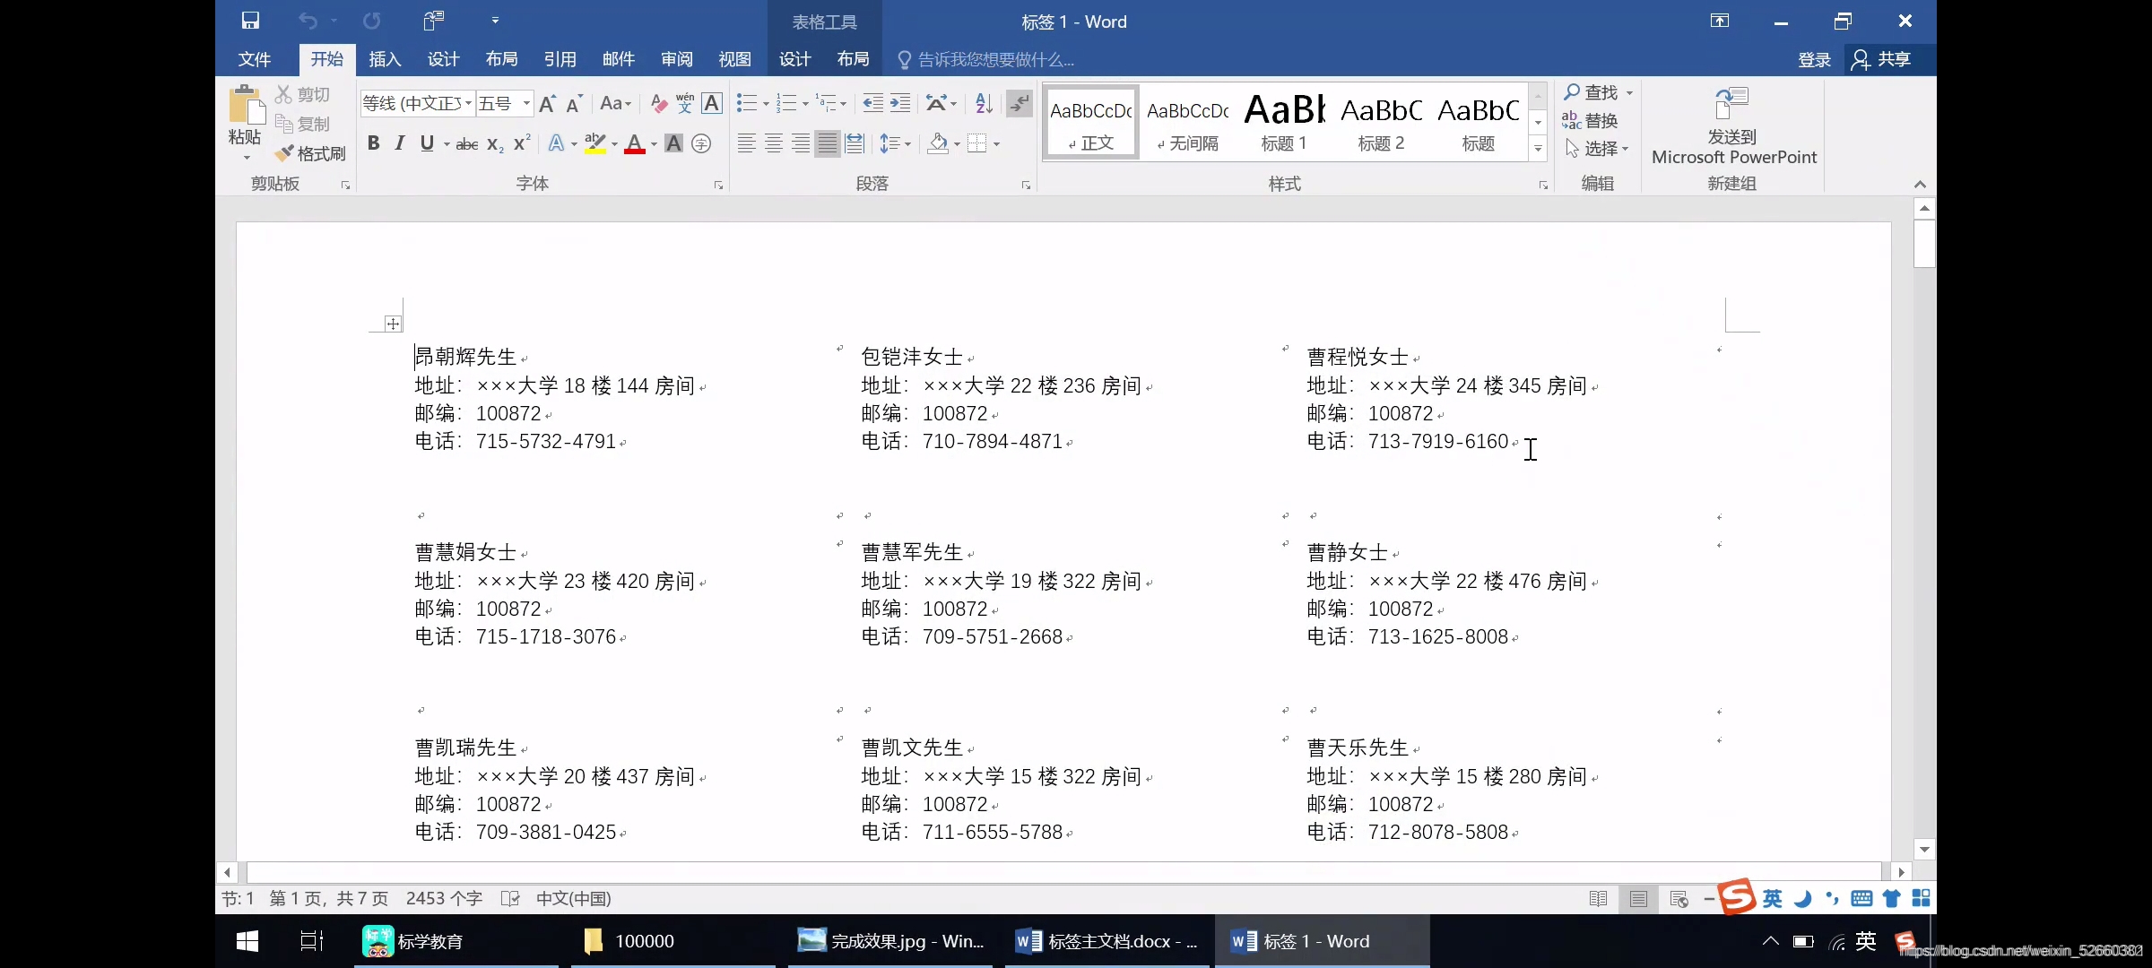Click the increase indent icon
The height and width of the screenshot is (968, 2152).
click(900, 103)
